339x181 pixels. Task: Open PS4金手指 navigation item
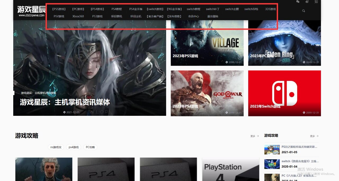pos(136,9)
